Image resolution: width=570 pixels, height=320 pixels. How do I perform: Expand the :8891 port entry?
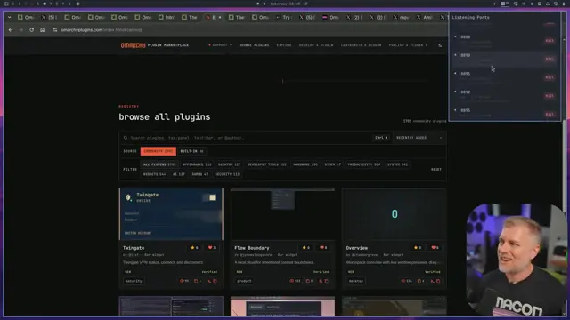pos(455,73)
